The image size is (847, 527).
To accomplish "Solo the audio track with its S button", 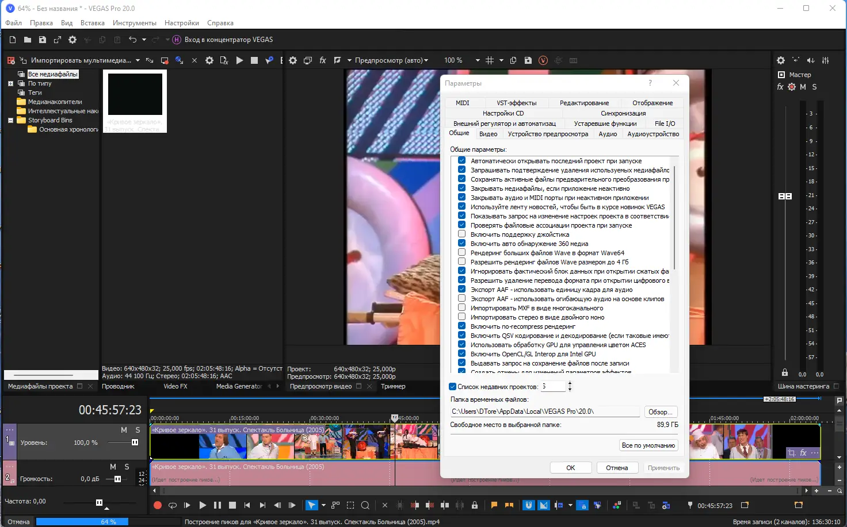I will [x=127, y=467].
